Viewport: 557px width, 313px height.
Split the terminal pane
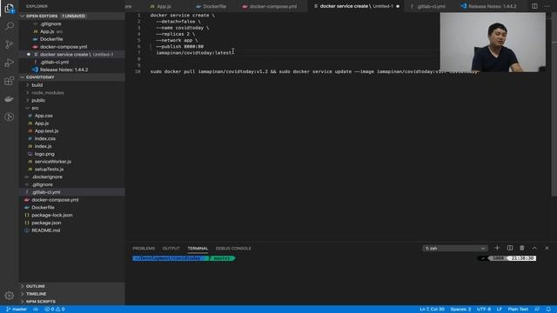point(509,248)
